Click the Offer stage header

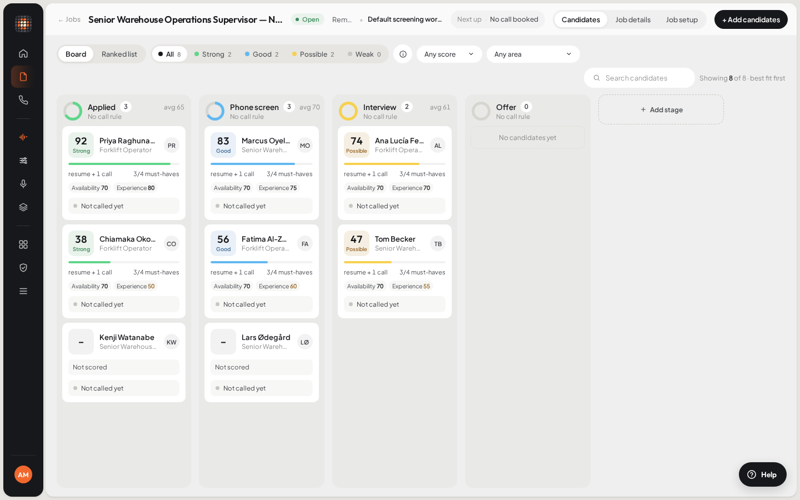[528, 111]
